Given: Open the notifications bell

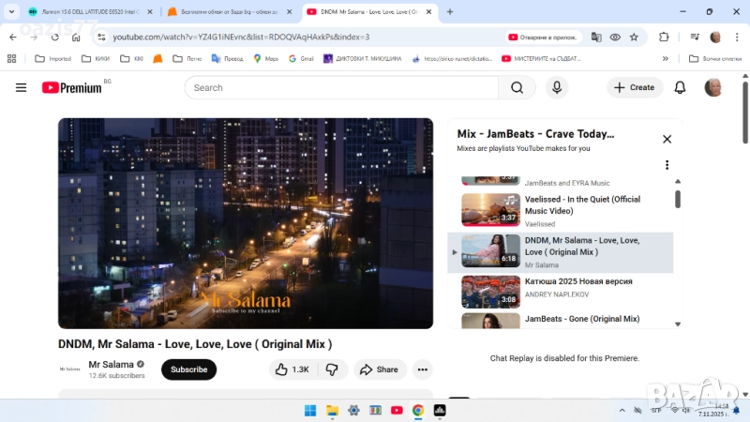Looking at the screenshot, I should coord(681,87).
